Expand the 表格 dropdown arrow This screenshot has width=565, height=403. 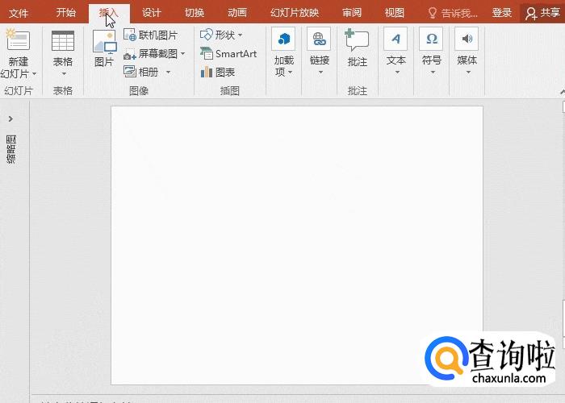point(64,74)
